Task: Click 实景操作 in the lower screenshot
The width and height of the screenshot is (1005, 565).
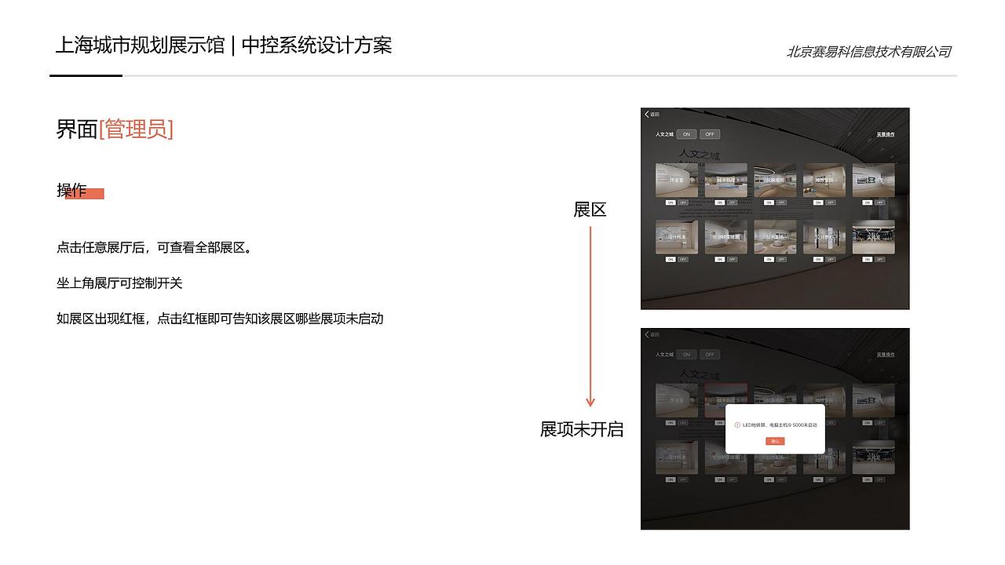Action: 886,355
